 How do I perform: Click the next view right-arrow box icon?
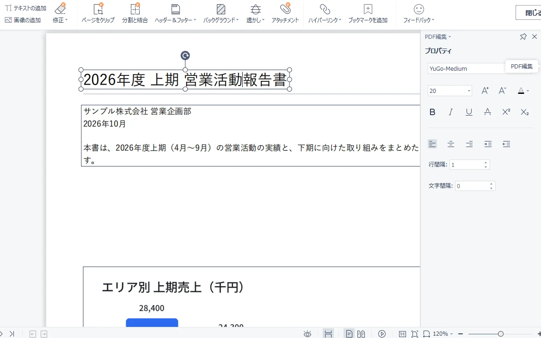pyautogui.click(x=44, y=334)
